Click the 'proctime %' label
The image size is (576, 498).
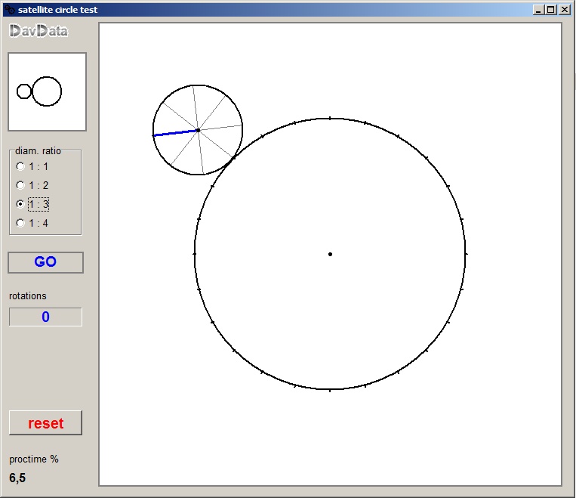(34, 459)
